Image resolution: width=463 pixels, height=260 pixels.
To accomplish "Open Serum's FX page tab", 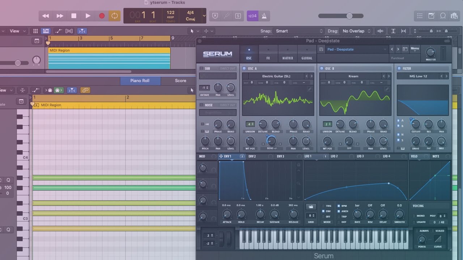I will click(x=268, y=54).
